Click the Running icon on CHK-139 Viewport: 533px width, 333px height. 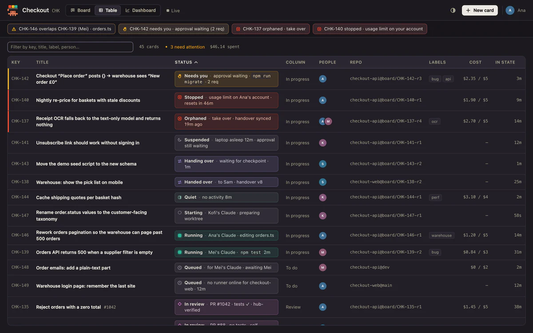[180, 252]
